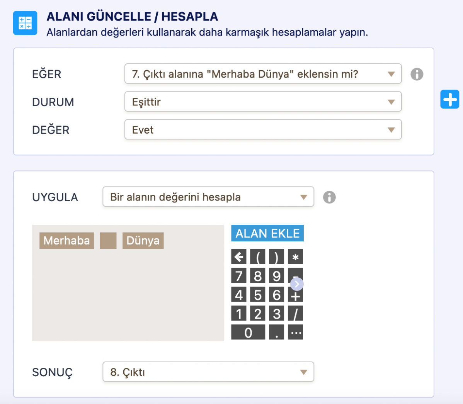Select the Merhaba token in formula
This screenshot has width=463, height=404.
pyautogui.click(x=66, y=241)
